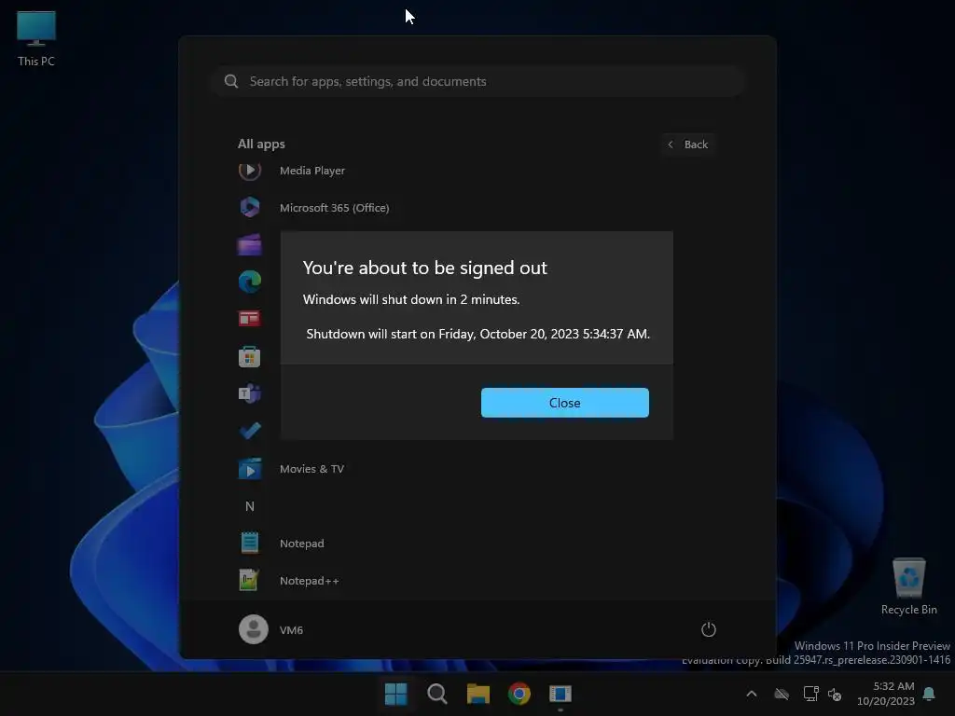Go Back from All apps list

click(688, 145)
